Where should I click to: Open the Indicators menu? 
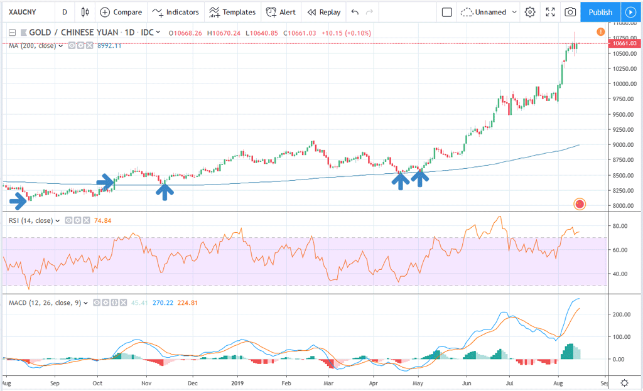176,12
